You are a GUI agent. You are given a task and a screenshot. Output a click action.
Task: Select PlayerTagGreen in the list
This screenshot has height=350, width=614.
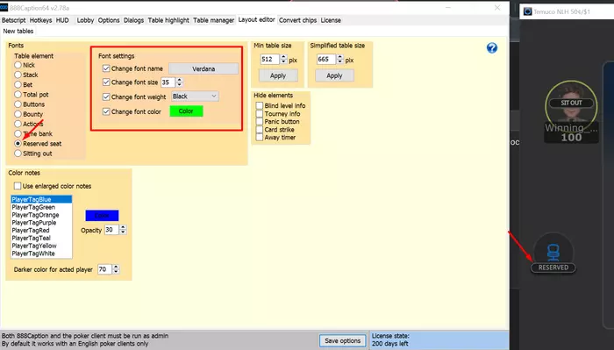coord(41,207)
